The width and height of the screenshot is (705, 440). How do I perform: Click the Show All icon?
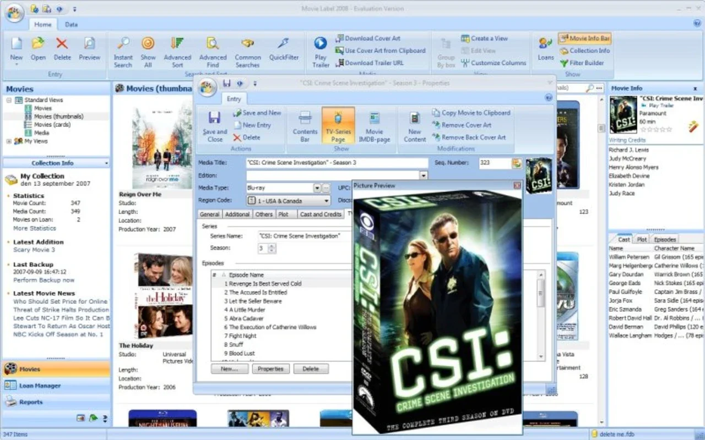tap(148, 52)
